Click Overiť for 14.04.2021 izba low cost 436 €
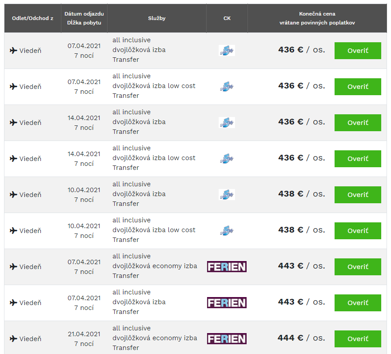This screenshot has height=354, width=391. tap(358, 158)
